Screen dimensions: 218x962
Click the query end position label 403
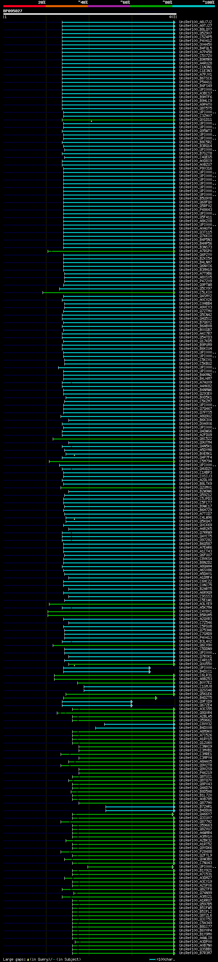pos(172,17)
